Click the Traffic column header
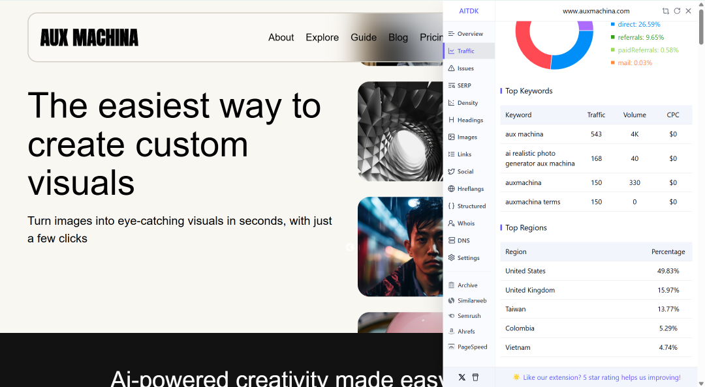 (x=596, y=115)
